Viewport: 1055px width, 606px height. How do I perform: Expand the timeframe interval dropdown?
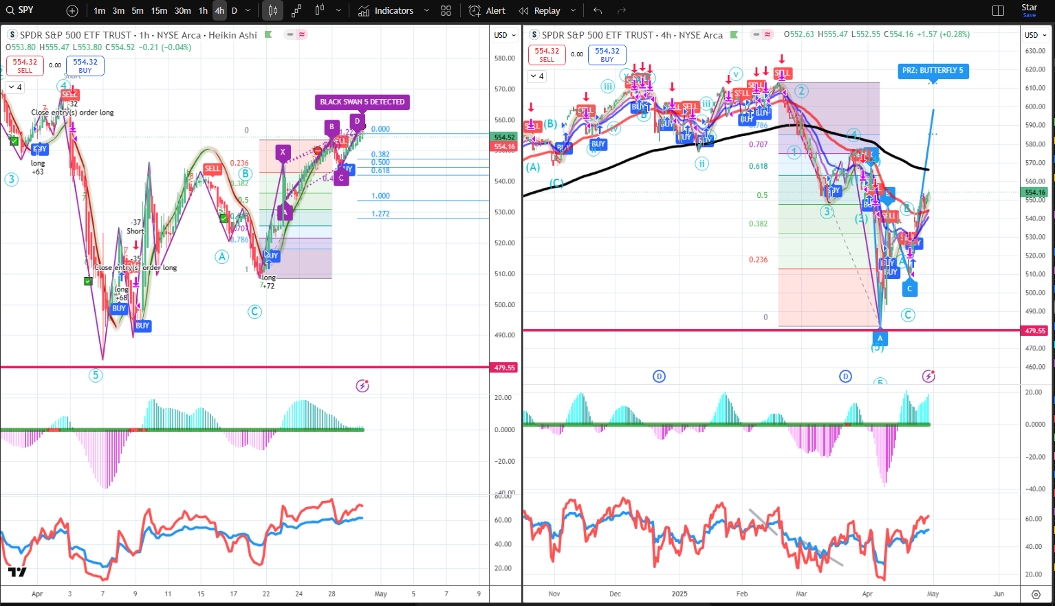coord(248,10)
